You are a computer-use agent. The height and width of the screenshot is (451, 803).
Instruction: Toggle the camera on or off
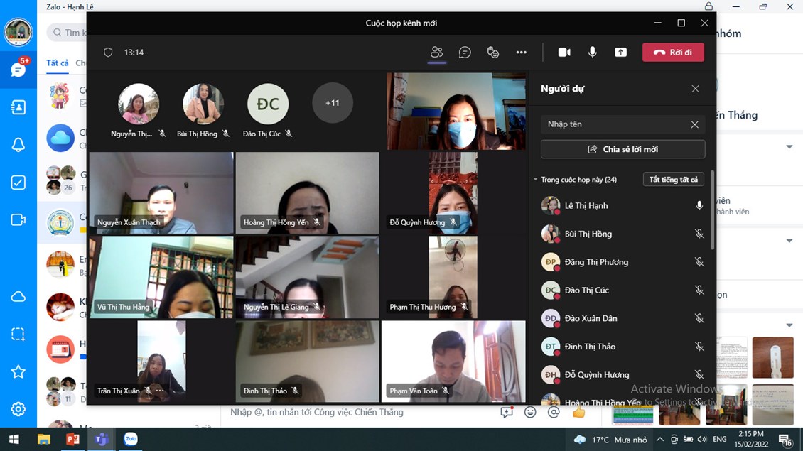point(564,53)
